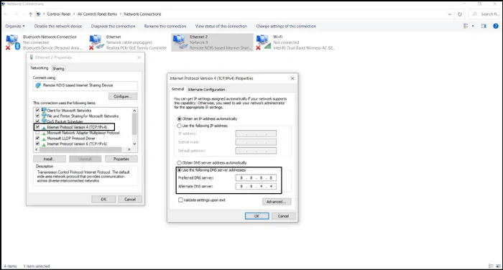This screenshot has height=270, width=503.
Task: Select the Ethernet adapter icon
Action: 96,42
